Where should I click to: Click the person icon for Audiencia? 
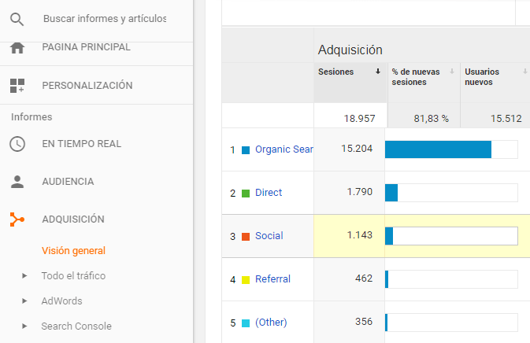pos(17,182)
